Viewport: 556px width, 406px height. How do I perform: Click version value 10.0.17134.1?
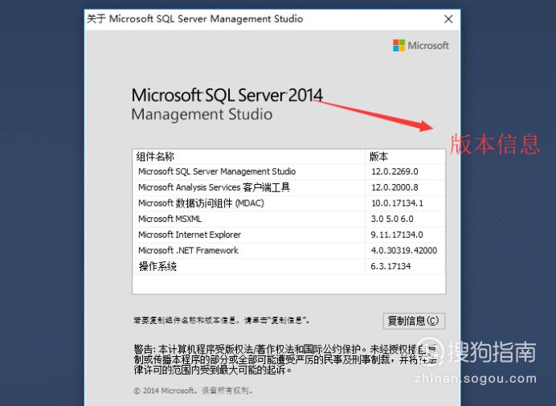397,203
